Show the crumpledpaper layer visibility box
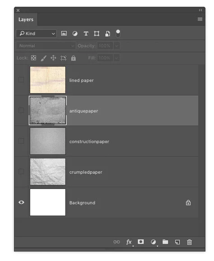The height and width of the screenshot is (261, 214). click(21, 171)
